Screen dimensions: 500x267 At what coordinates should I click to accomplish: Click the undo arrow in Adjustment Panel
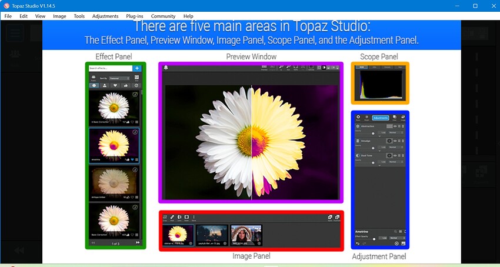(358, 243)
